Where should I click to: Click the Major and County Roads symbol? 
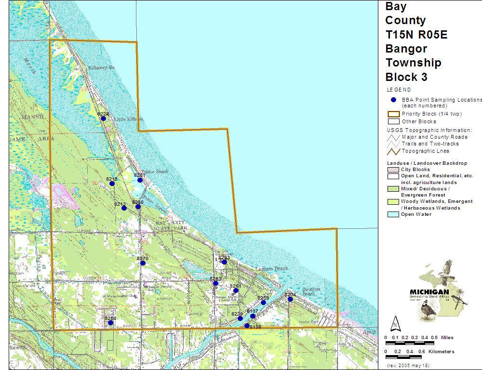[394, 137]
